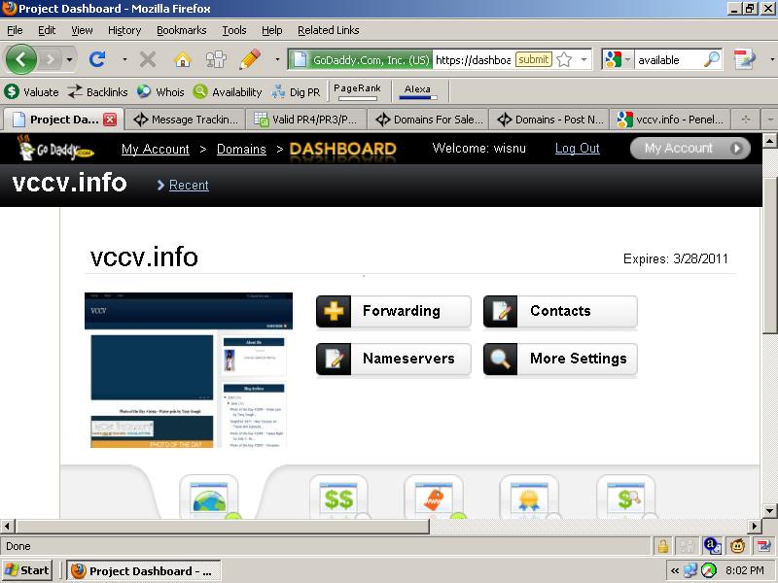Click the vccv.info site preview thumbnail
This screenshot has width=778, height=583.
(189, 370)
